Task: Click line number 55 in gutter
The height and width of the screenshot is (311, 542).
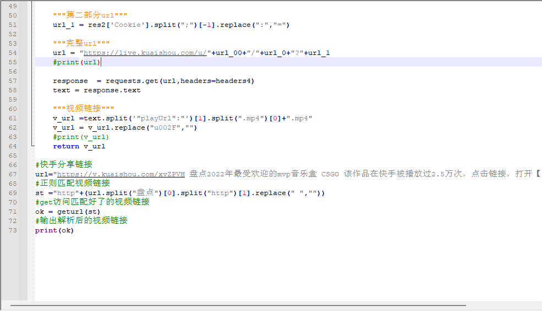Action: [x=13, y=62]
